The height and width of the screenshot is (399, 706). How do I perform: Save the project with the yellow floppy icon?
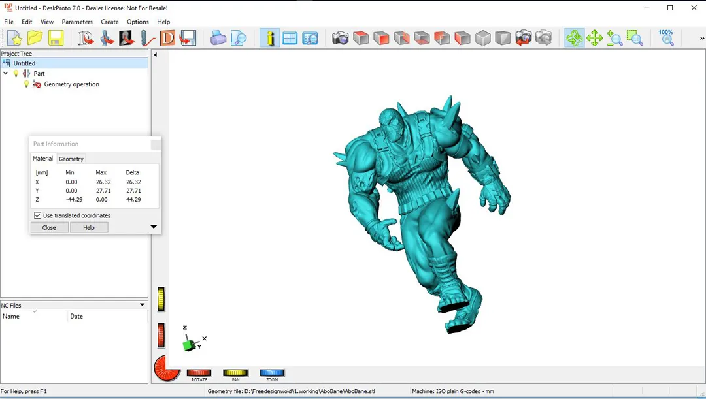click(x=56, y=39)
